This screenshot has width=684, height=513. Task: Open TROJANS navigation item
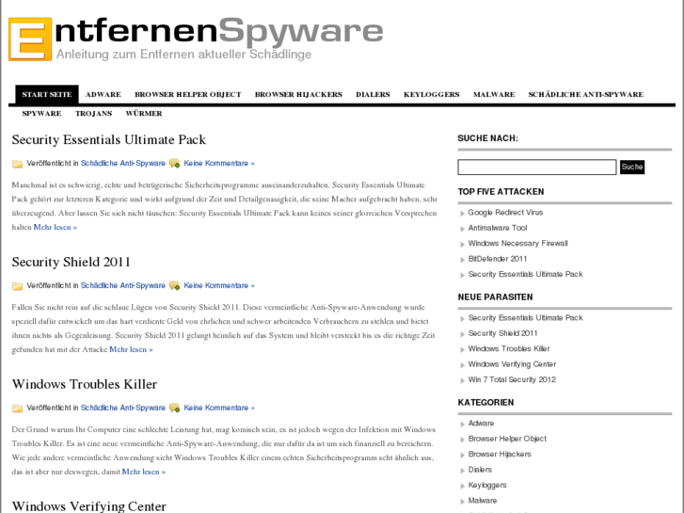93,114
